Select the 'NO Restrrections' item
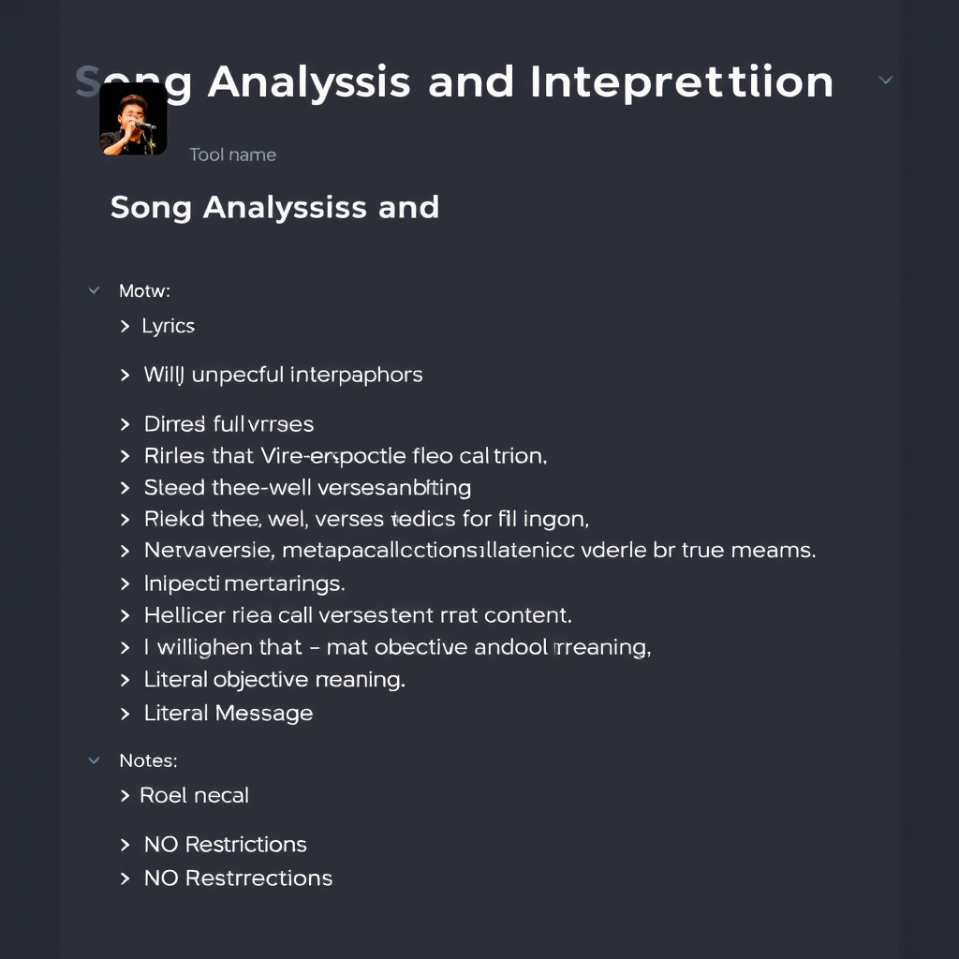The height and width of the screenshot is (959, 959). 237,878
